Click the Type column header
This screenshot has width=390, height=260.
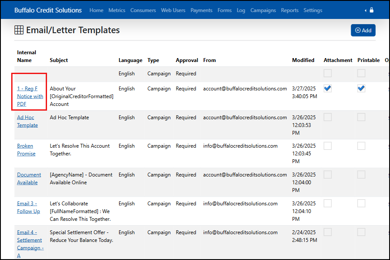pos(153,60)
